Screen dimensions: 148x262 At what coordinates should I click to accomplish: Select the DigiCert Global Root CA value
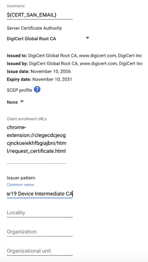pos(32,39)
